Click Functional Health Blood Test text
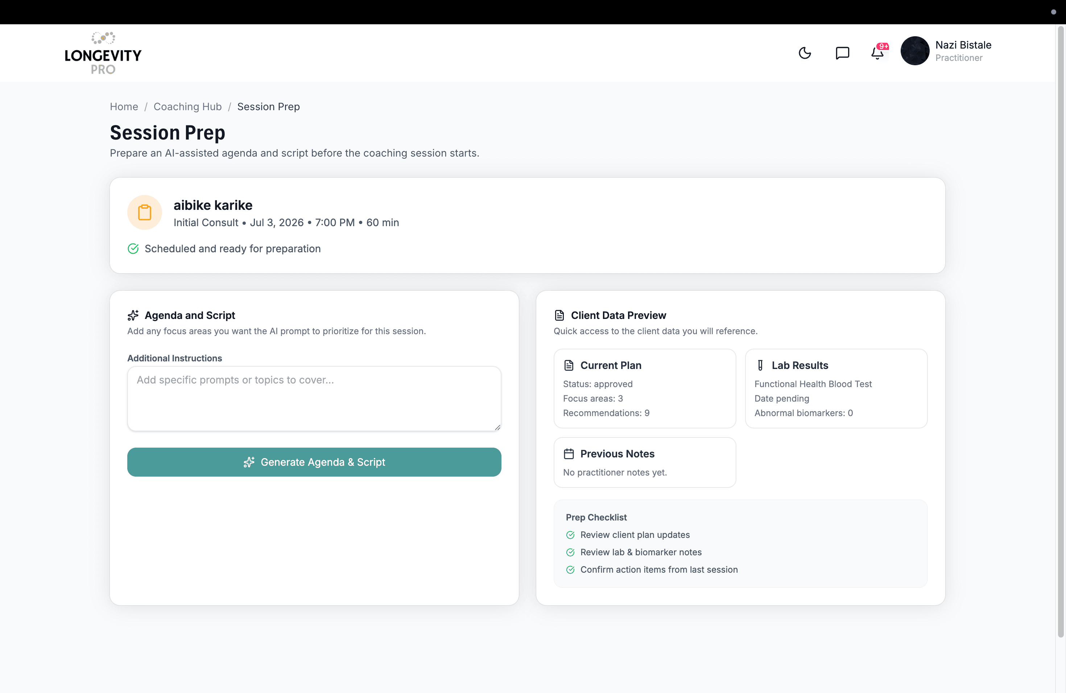Screen dimensions: 1066x693 [x=813, y=384]
